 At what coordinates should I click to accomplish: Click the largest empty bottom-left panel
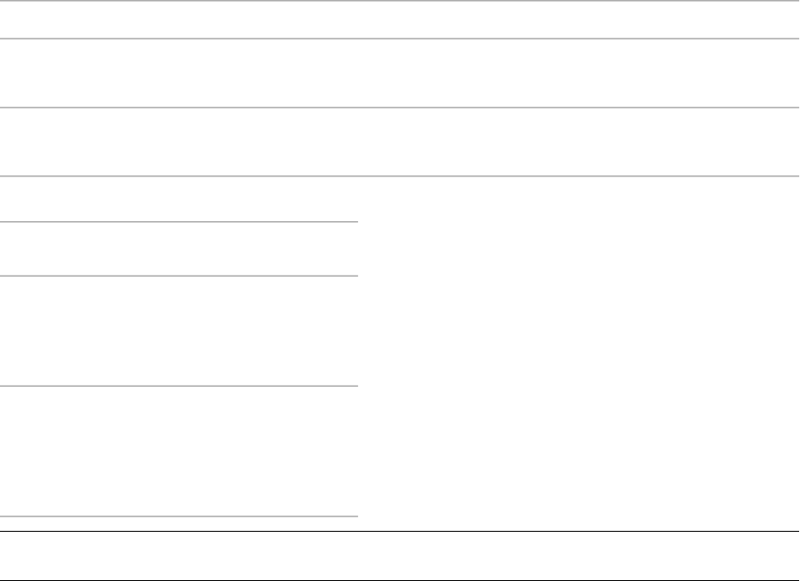tap(179, 451)
